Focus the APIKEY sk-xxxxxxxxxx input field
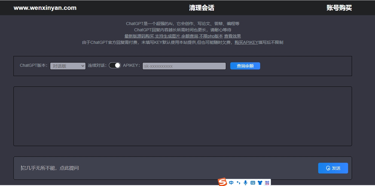This screenshot has height=186, width=375. click(184, 66)
